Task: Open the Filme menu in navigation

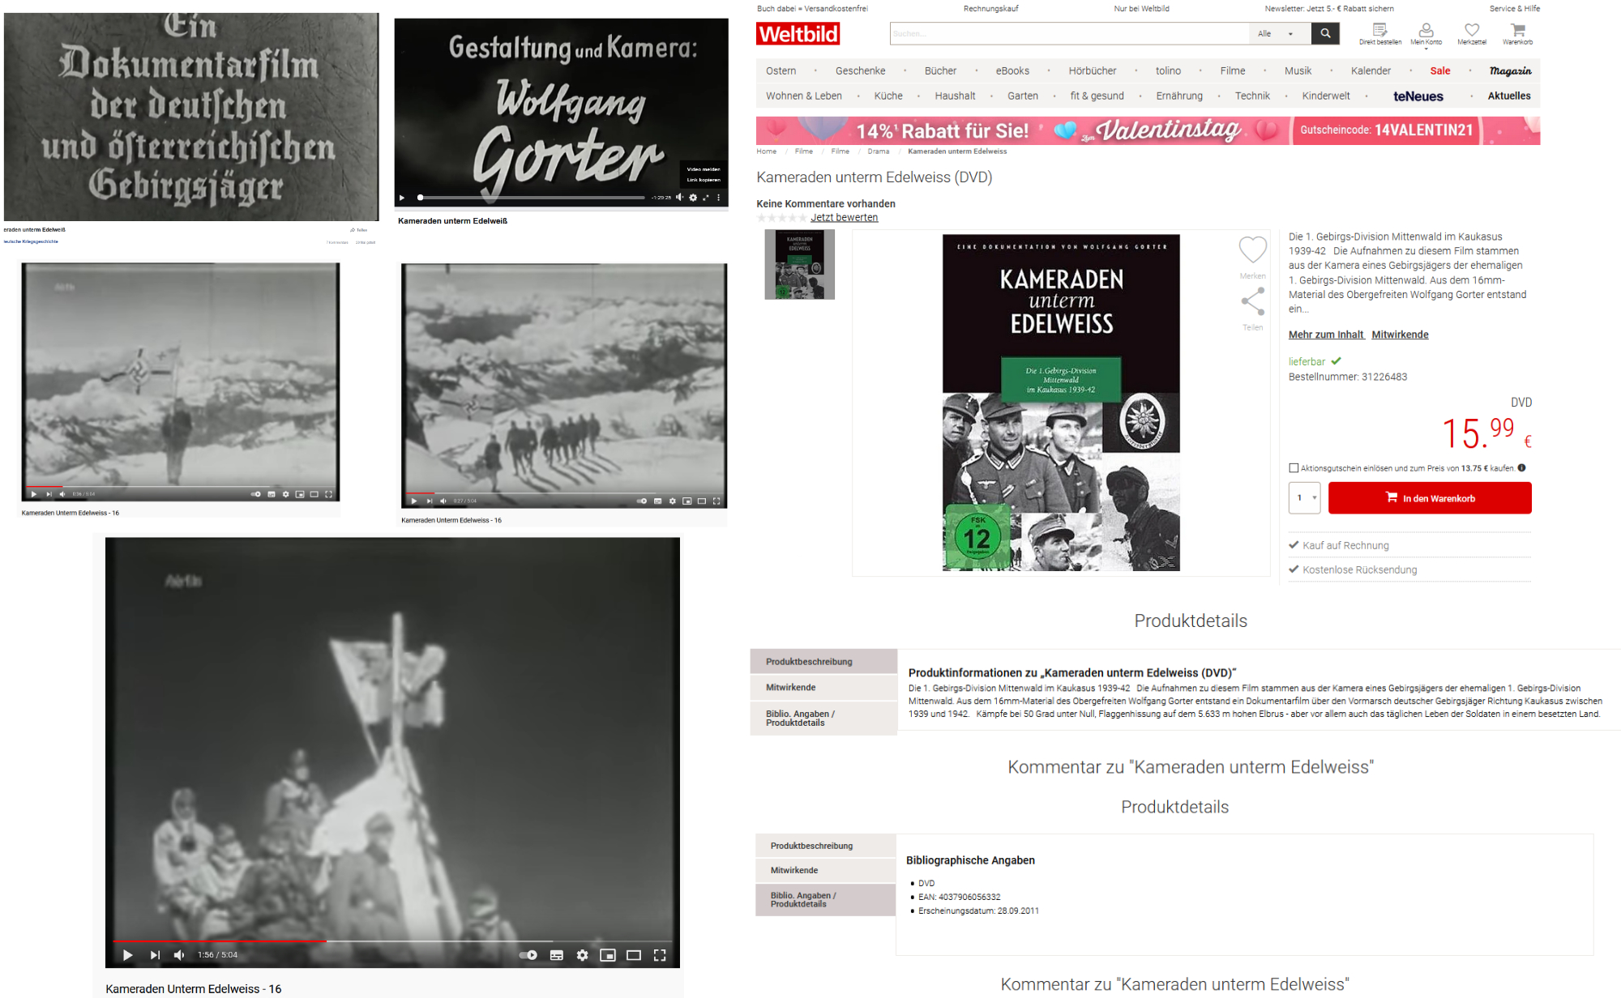Action: pyautogui.click(x=1232, y=71)
